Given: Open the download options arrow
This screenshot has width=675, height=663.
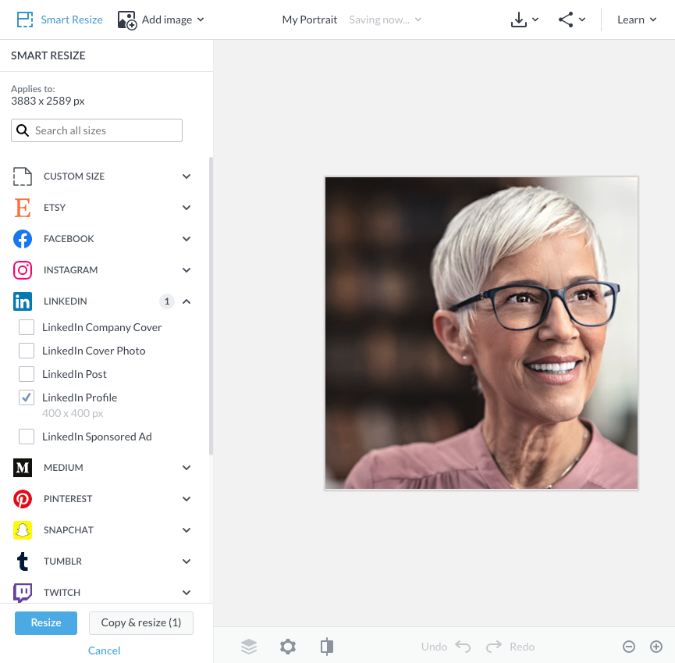Looking at the screenshot, I should (x=535, y=20).
